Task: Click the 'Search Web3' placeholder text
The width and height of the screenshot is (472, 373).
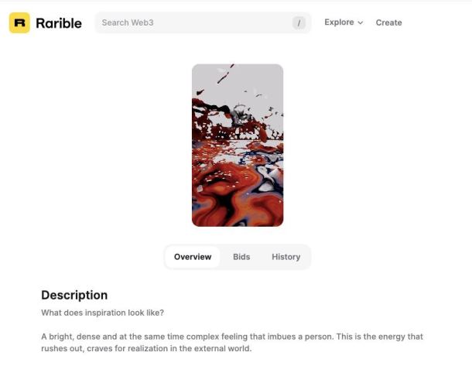Action: point(128,22)
